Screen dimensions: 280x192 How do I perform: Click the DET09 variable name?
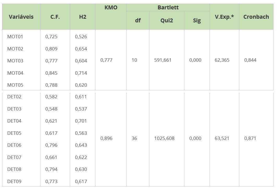click(x=14, y=182)
